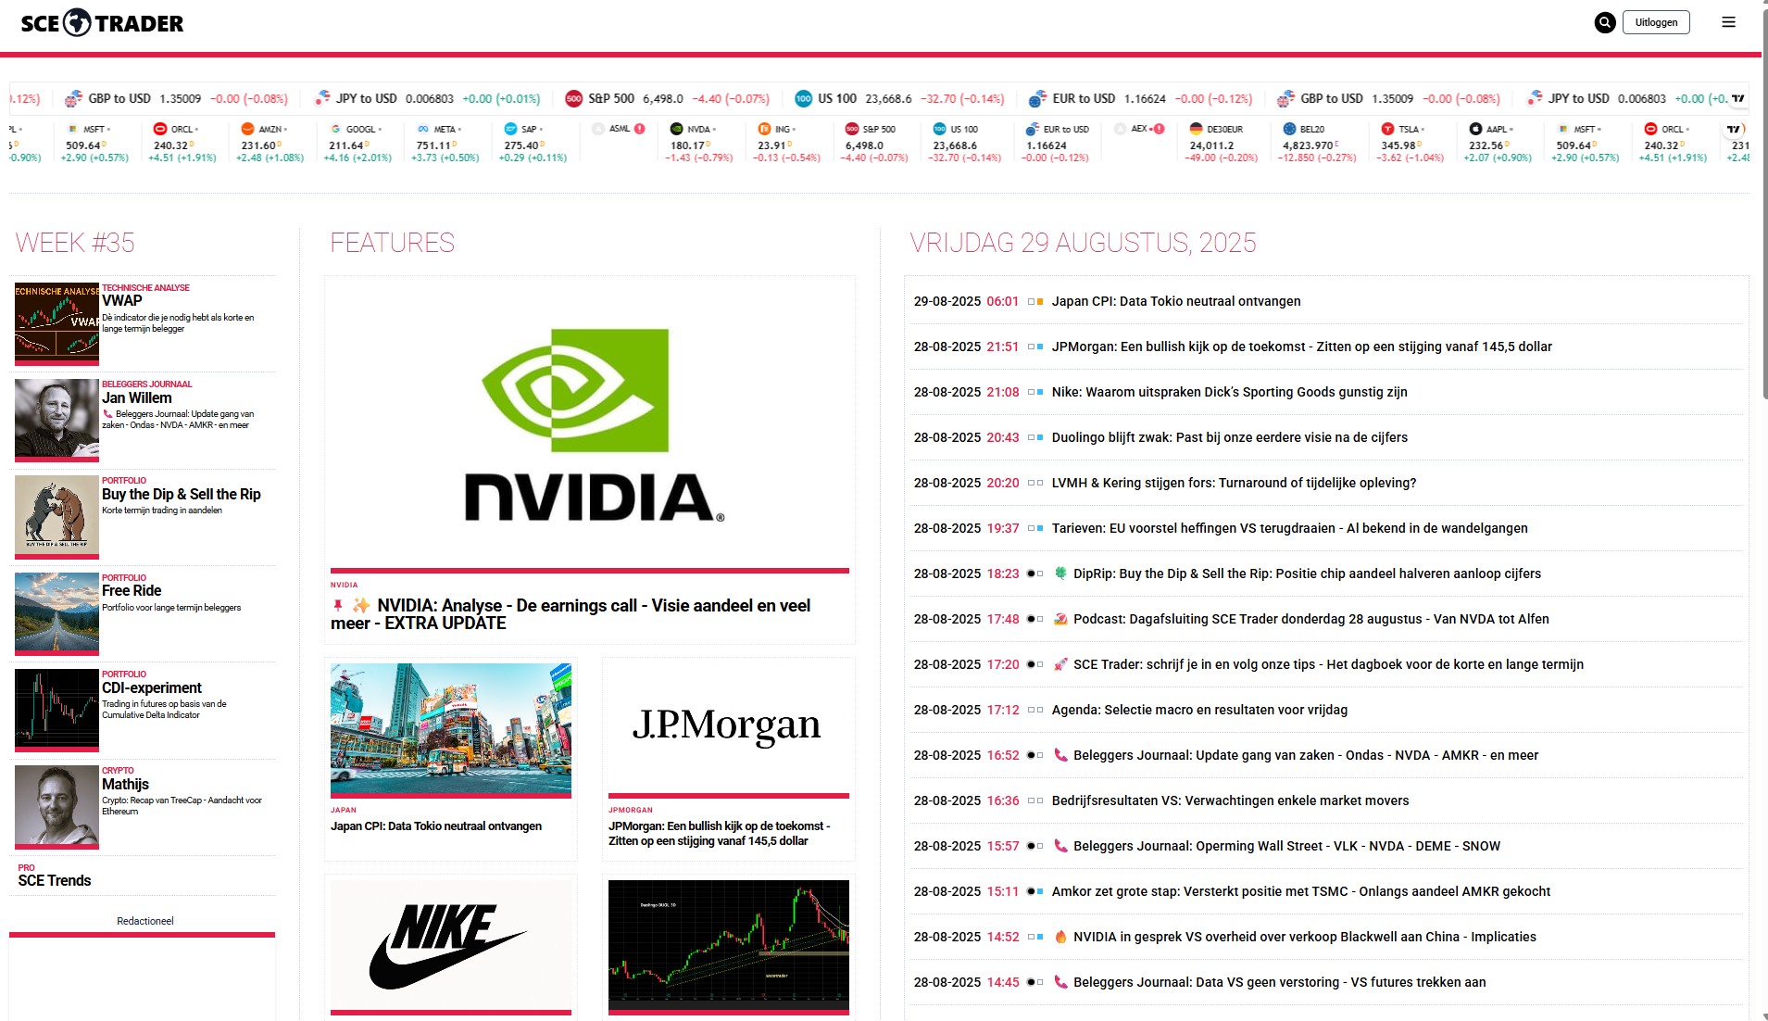Click the EU flag icon beside BEL20
The height and width of the screenshot is (1021, 1768).
(1289, 129)
